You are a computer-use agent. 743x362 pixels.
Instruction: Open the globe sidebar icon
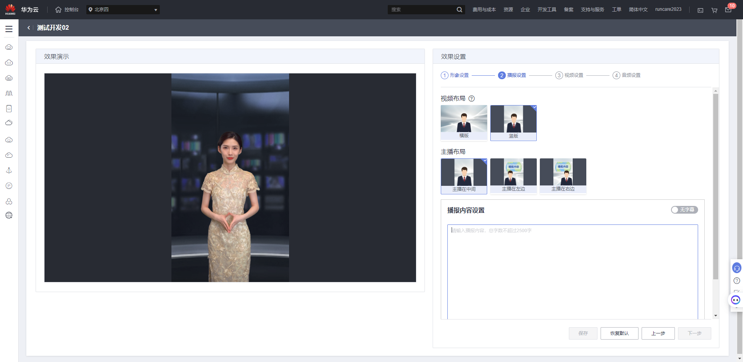(9, 215)
